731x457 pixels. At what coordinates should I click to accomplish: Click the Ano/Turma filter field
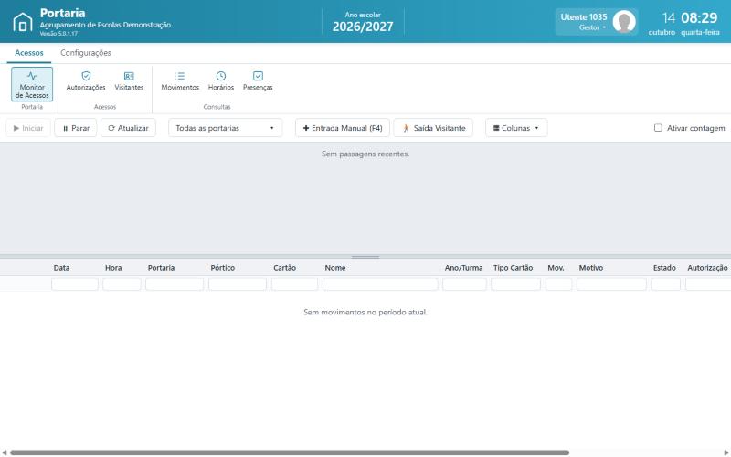coord(465,283)
